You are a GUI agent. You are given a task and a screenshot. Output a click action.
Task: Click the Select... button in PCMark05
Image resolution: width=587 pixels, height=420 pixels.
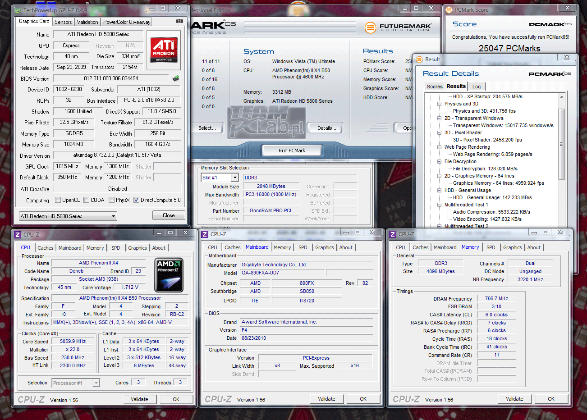[x=207, y=128]
